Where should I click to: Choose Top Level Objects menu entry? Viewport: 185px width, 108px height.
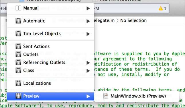50,34
